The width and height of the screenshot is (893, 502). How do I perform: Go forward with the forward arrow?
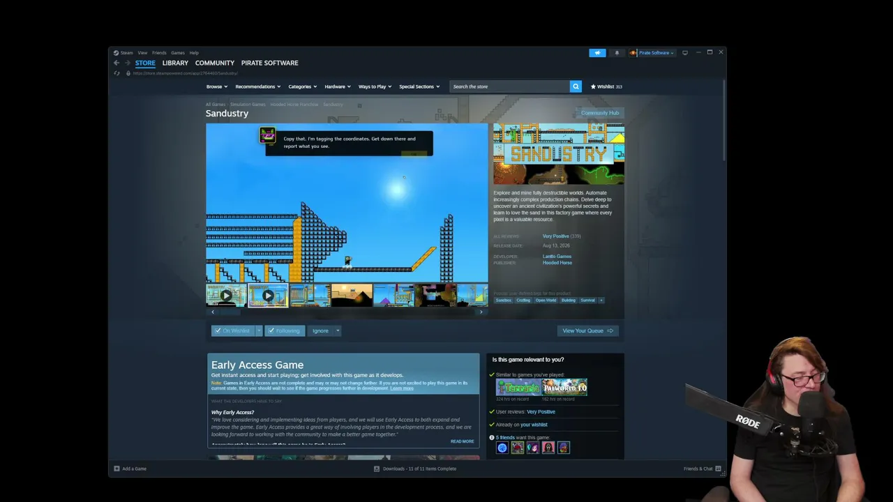(127, 63)
